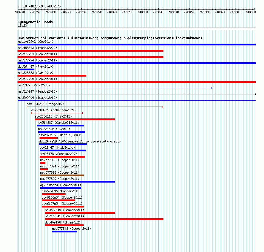Click nsv821545 (Ju2010) label
The height and width of the screenshot is (252, 264).
pyautogui.click(x=54, y=129)
